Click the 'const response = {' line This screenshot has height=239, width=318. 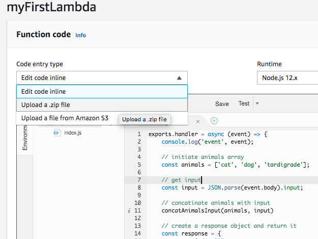pos(191,233)
